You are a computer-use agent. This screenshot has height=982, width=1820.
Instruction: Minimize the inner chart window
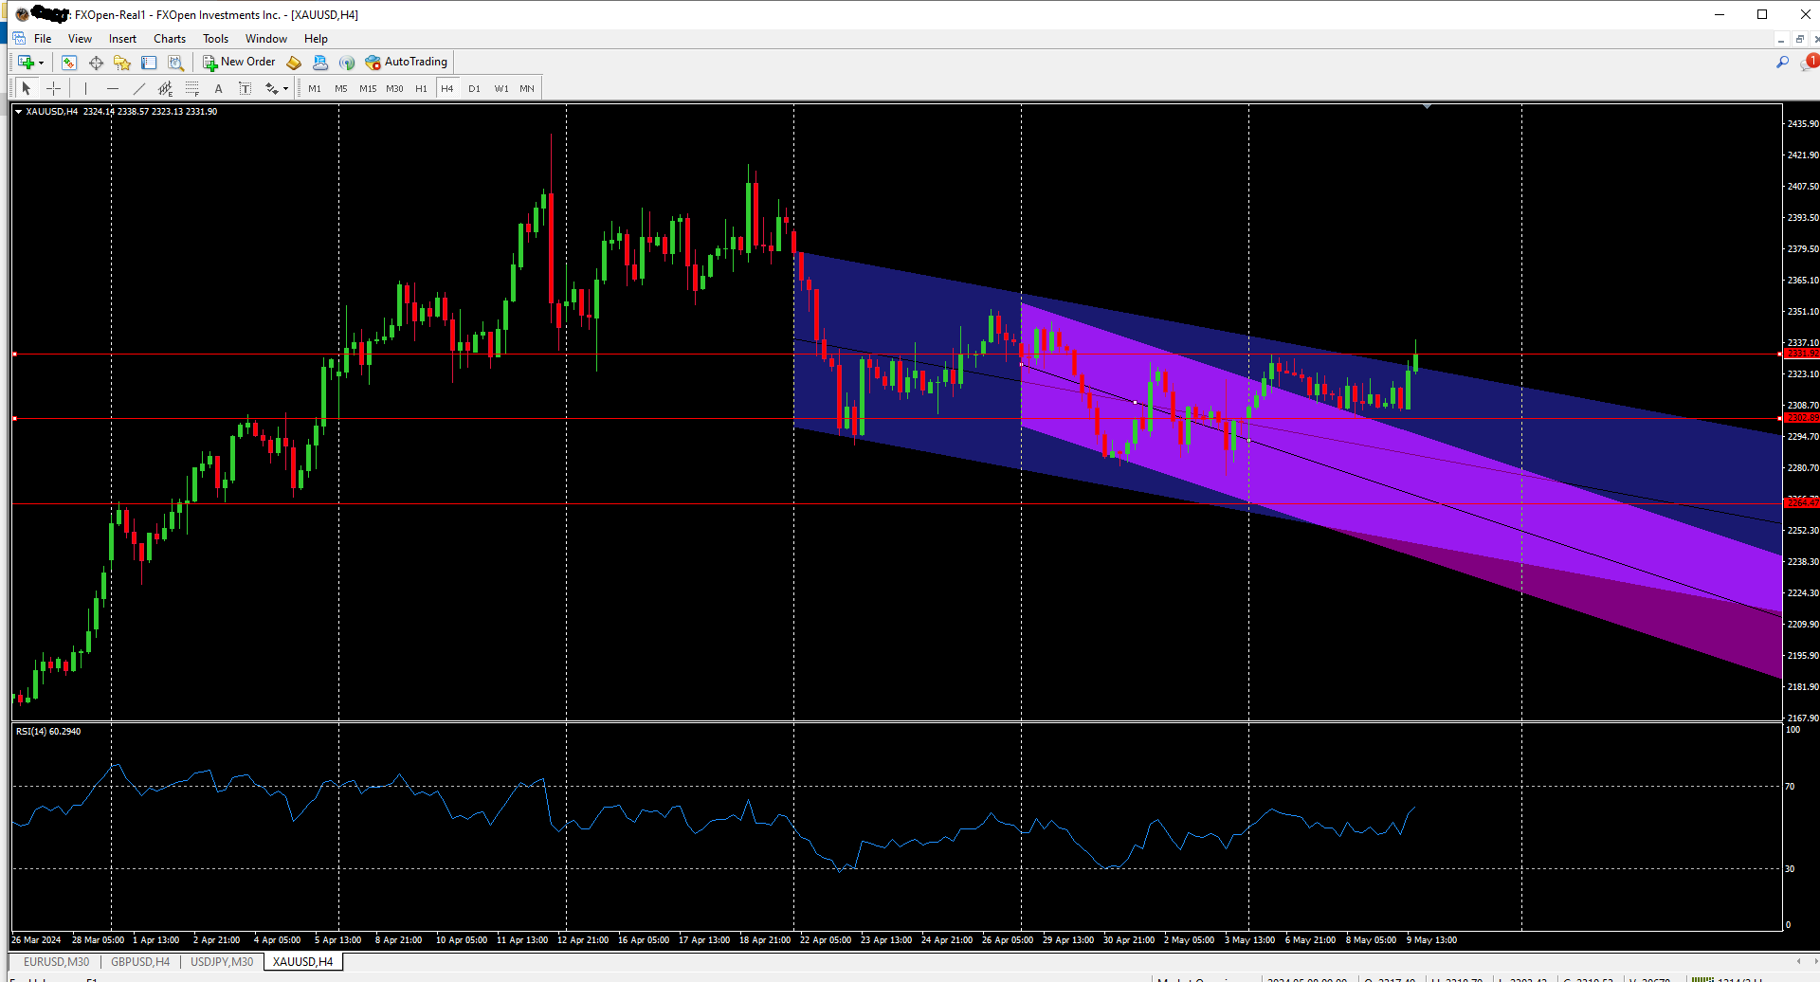pyautogui.click(x=1781, y=40)
